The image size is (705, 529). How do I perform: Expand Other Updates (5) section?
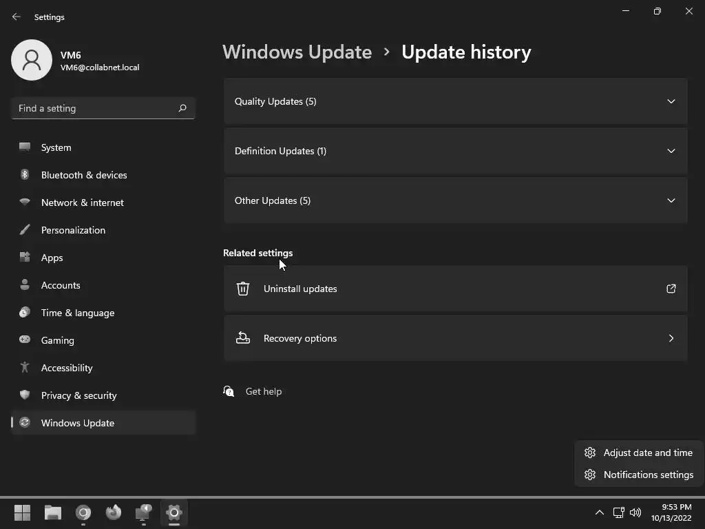pyautogui.click(x=456, y=200)
